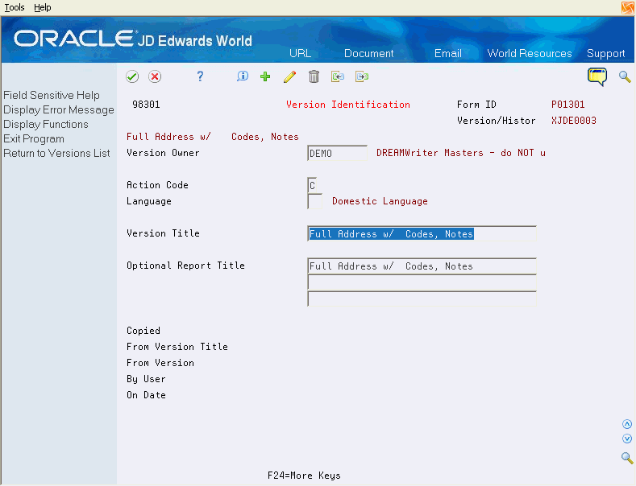Click the Domestic Language description text
636x486 pixels.
click(x=380, y=201)
